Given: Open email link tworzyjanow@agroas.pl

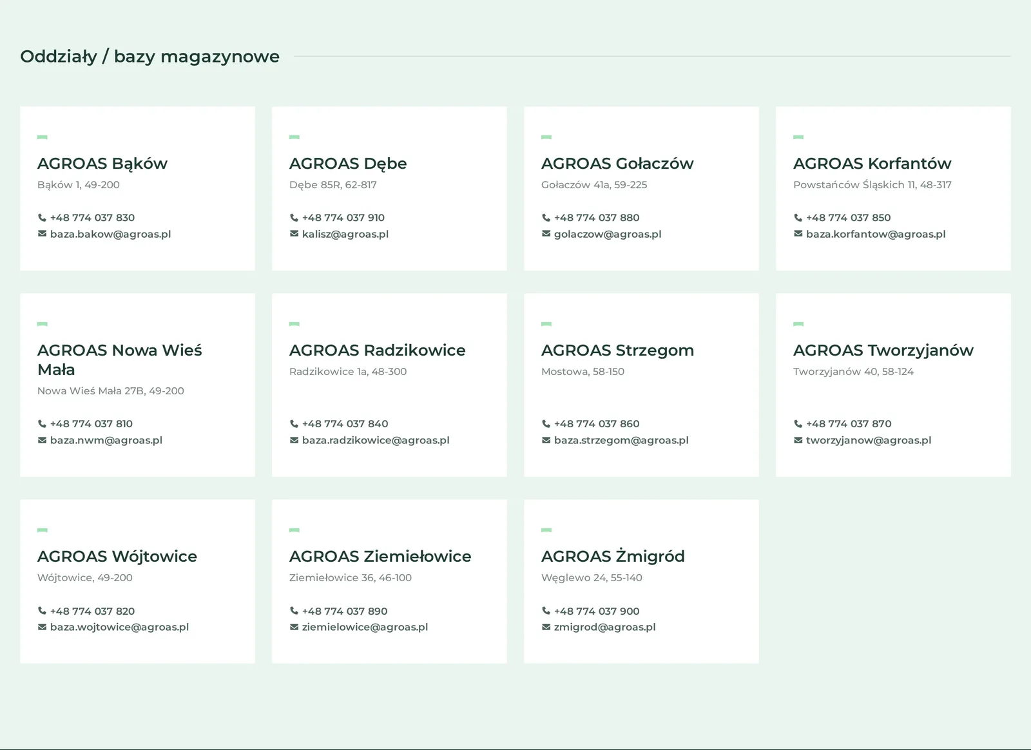Looking at the screenshot, I should [x=869, y=440].
